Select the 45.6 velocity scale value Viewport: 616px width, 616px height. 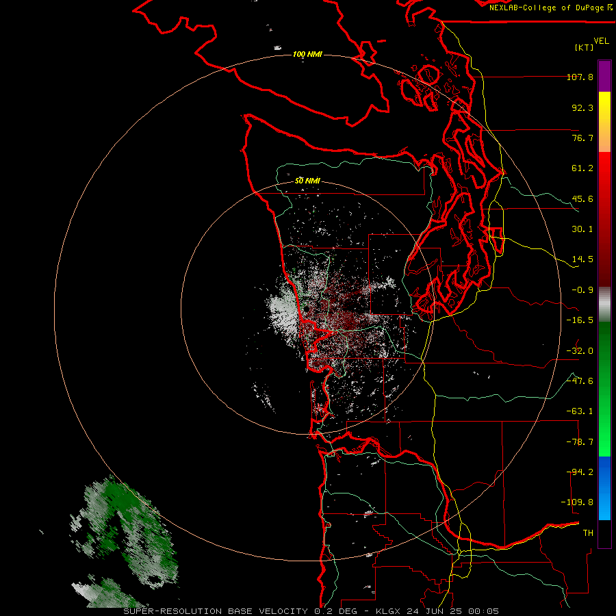(582, 198)
